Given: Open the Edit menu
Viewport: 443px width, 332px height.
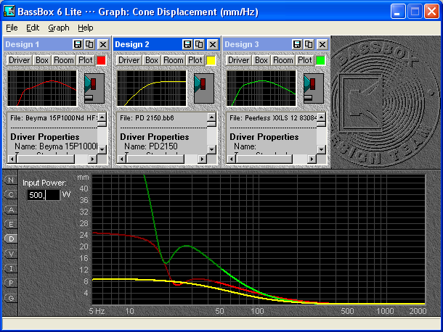Looking at the screenshot, I should tap(33, 28).
